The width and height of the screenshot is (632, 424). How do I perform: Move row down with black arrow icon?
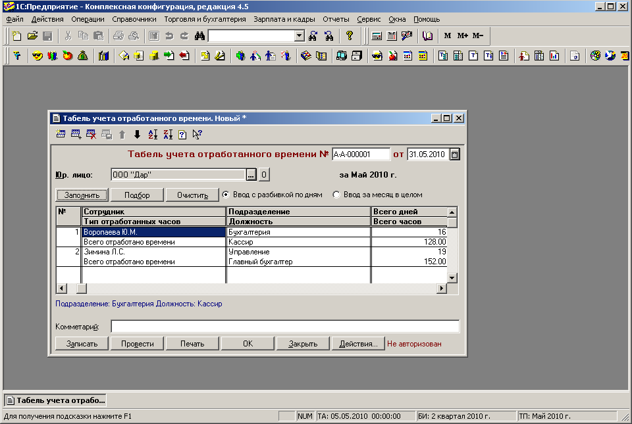pos(137,134)
